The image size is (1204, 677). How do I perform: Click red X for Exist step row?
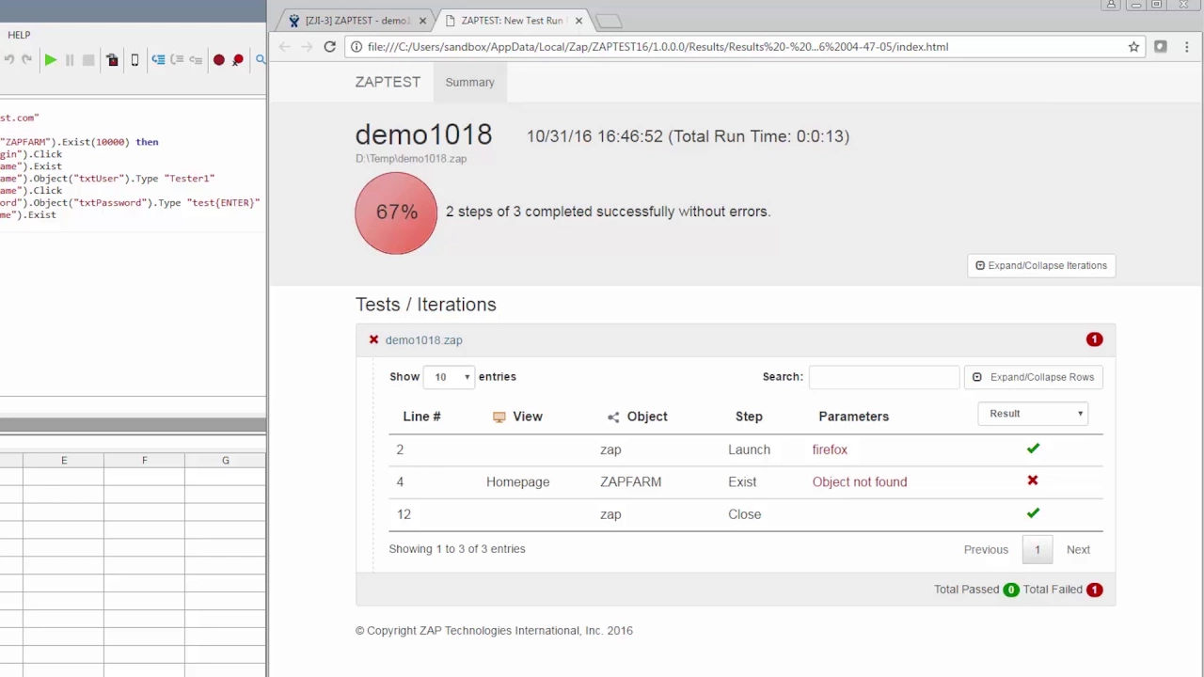click(1033, 480)
